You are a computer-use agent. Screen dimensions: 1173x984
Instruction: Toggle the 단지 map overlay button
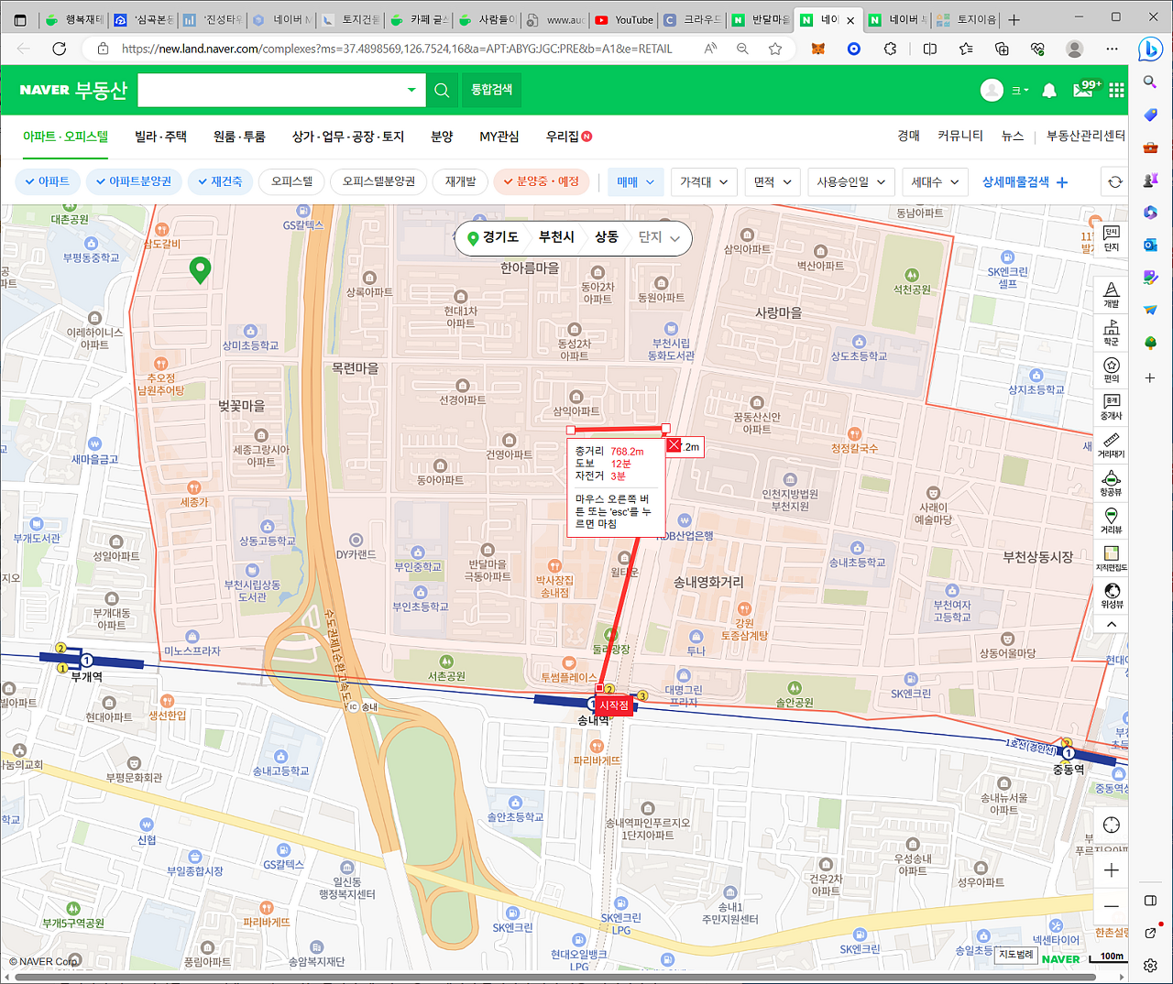(1112, 239)
